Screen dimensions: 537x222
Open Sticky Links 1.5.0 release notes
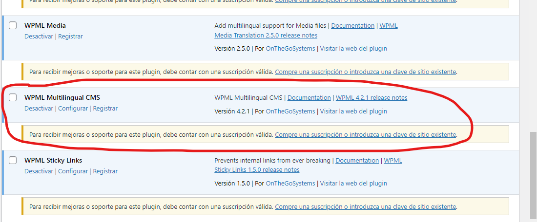257,170
